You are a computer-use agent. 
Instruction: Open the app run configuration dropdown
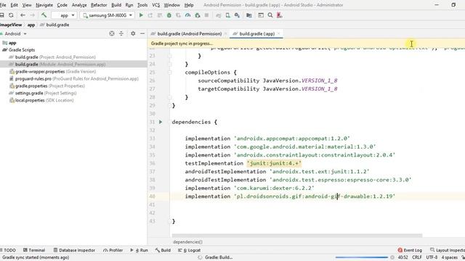pos(65,15)
